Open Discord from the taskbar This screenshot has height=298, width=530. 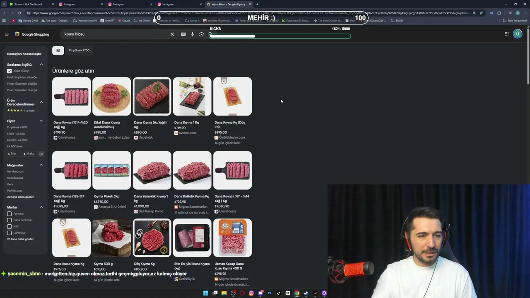(x=260, y=293)
